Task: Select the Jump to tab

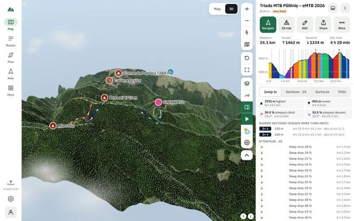Action: (270, 92)
